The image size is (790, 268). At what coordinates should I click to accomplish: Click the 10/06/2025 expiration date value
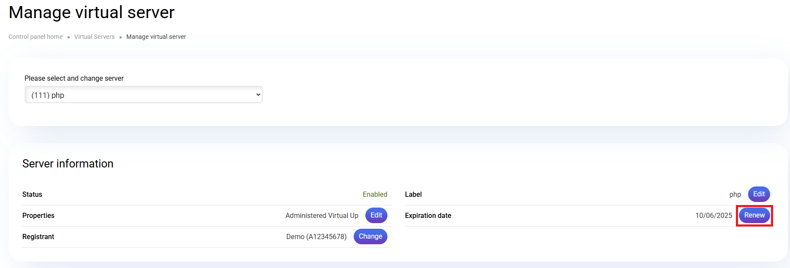[x=713, y=216]
